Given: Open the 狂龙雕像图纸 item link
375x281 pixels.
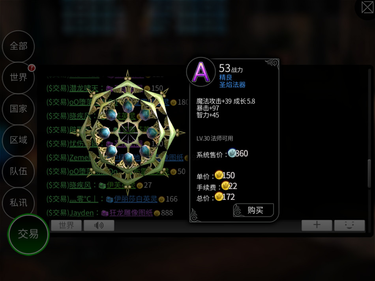Looking at the screenshot, I should tap(131, 213).
